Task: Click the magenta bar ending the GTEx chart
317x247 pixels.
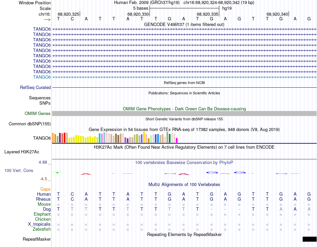Action: click(x=177, y=140)
